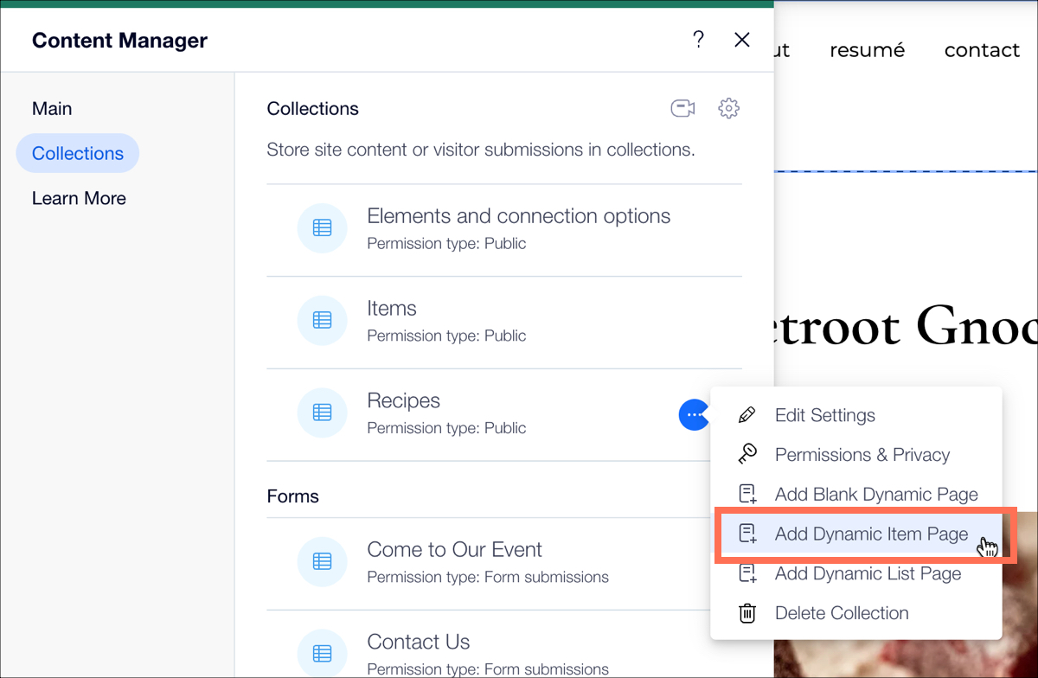
Task: Close the Content Manager panel
Action: 741,40
